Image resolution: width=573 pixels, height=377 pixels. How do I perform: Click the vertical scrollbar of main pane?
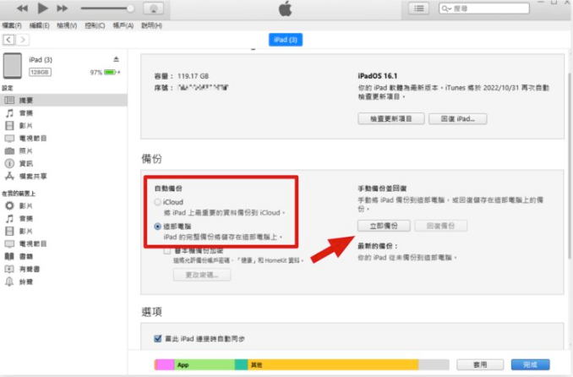click(x=570, y=165)
